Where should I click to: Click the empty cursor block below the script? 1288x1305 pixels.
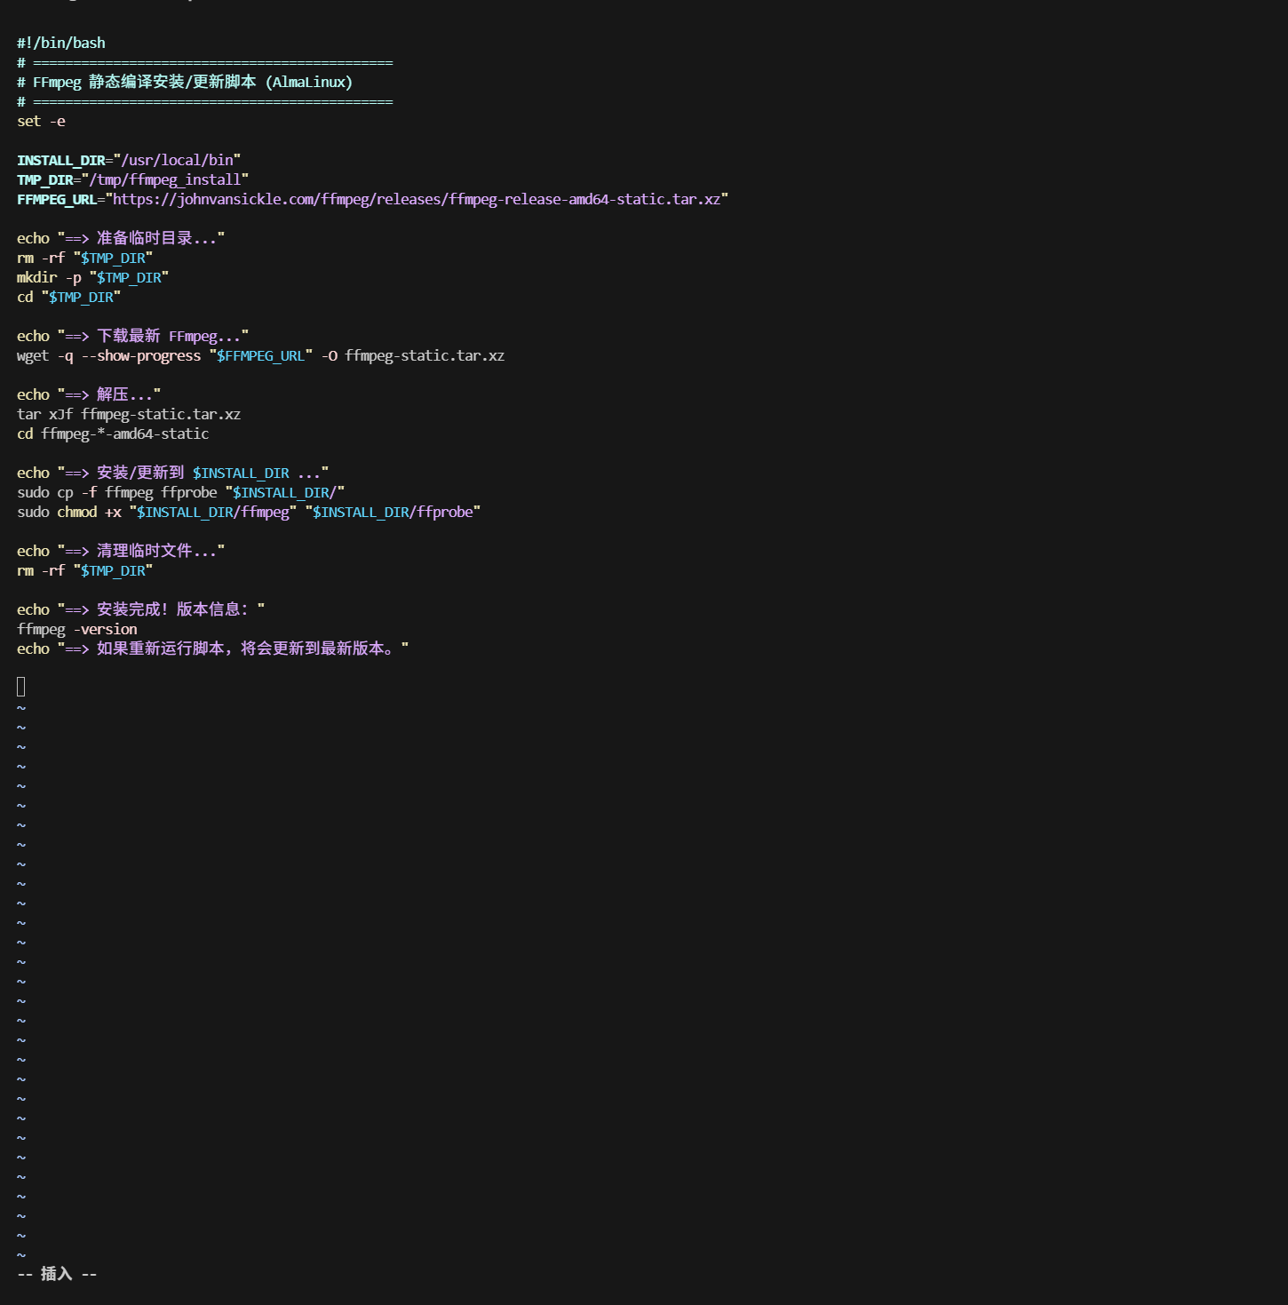pyautogui.click(x=21, y=686)
